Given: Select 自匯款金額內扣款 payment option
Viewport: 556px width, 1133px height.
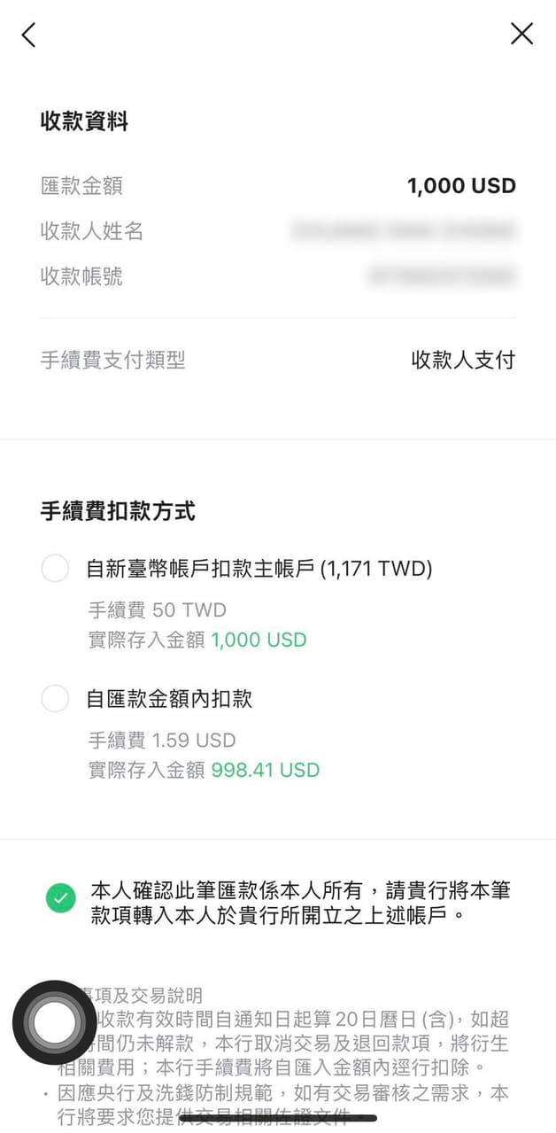Looking at the screenshot, I should (55, 698).
